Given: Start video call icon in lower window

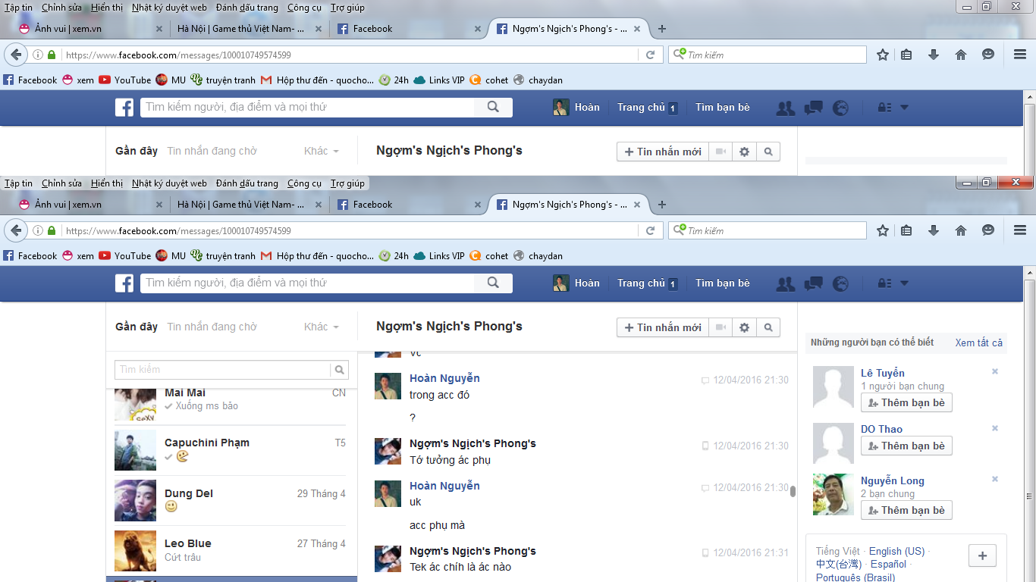Looking at the screenshot, I should click(720, 327).
